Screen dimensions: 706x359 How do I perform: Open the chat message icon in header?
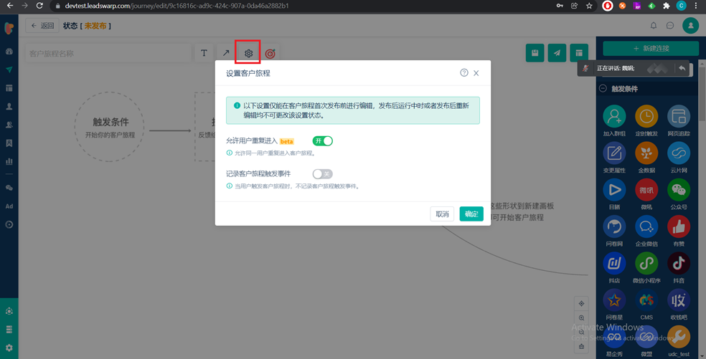click(x=670, y=26)
